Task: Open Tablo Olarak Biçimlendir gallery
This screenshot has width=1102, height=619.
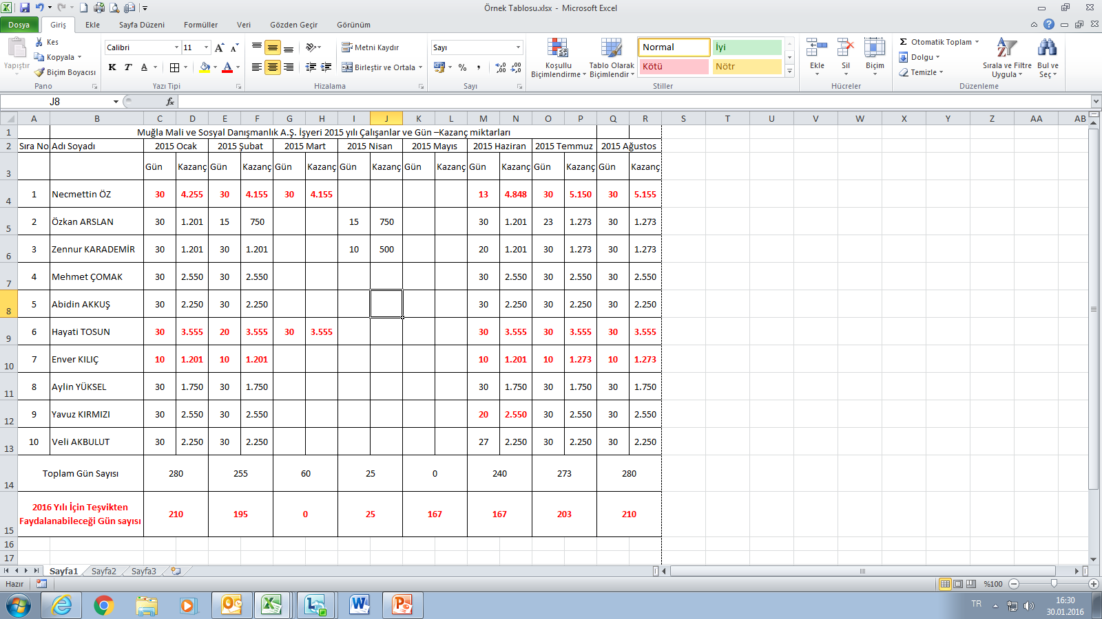Action: (612, 58)
